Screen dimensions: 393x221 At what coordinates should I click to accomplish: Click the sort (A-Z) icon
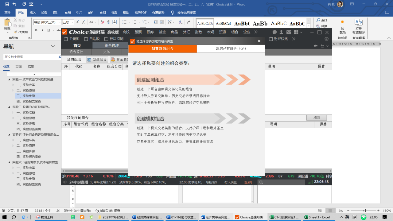[181, 22]
